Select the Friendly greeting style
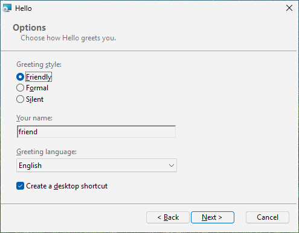This screenshot has width=299, height=233. (34, 77)
